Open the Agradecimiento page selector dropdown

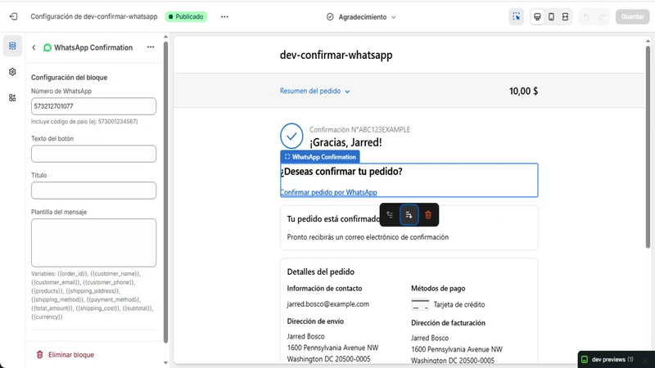(361, 17)
